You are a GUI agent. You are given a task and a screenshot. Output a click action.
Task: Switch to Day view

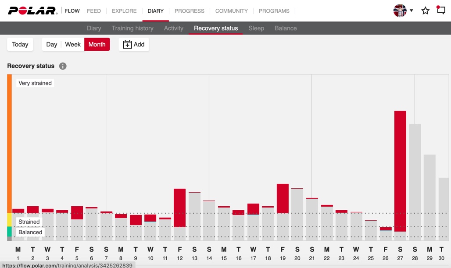(x=52, y=44)
